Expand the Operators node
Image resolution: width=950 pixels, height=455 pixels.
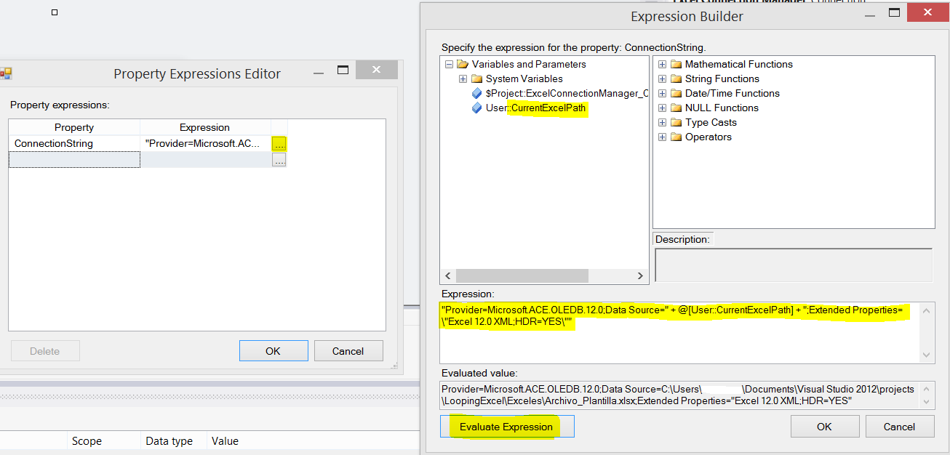pos(662,137)
